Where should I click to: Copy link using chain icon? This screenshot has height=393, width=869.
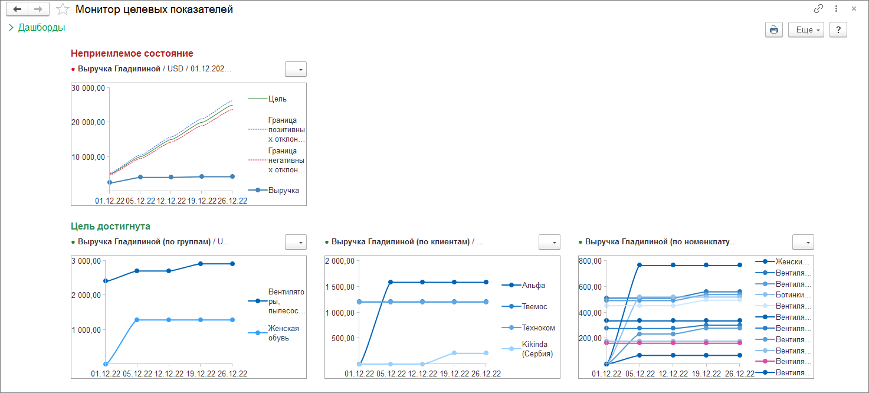(x=818, y=9)
